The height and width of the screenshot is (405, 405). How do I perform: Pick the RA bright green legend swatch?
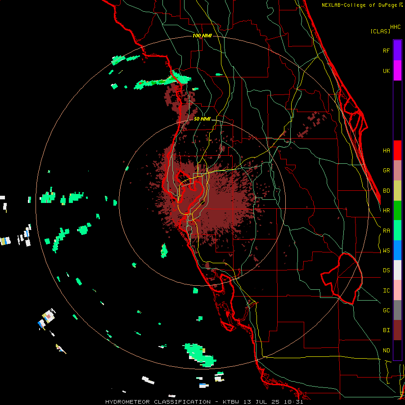coord(397,230)
